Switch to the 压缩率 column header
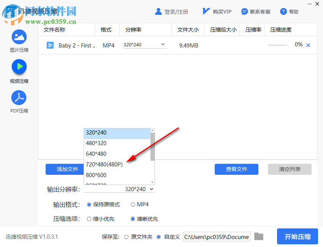The image size is (323, 247). pos(252,29)
